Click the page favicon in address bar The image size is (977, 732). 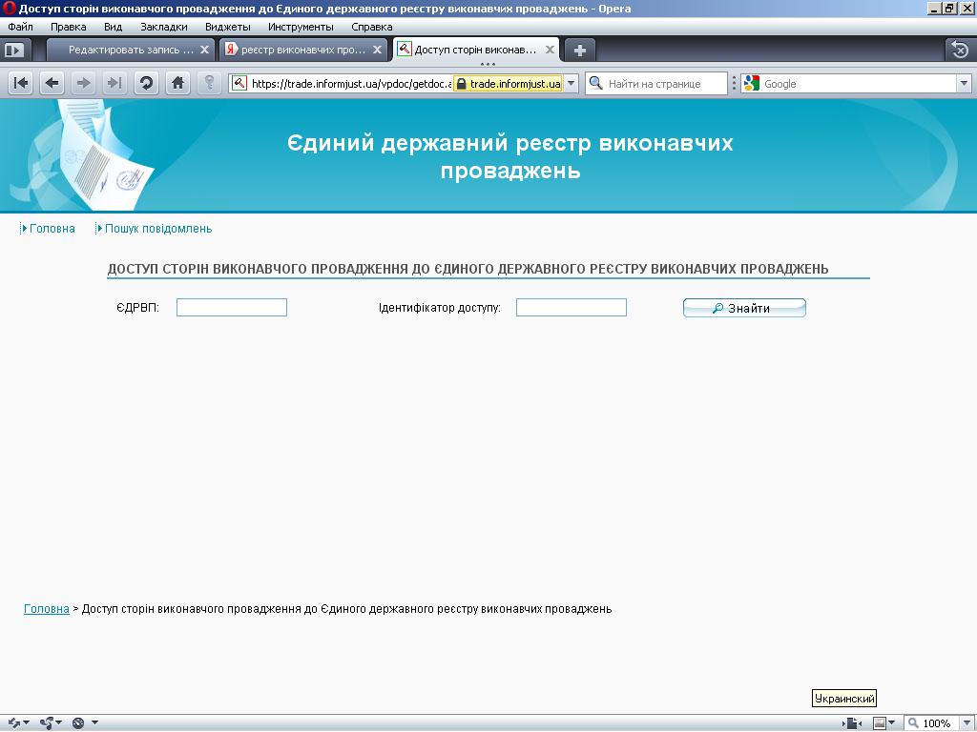[239, 84]
